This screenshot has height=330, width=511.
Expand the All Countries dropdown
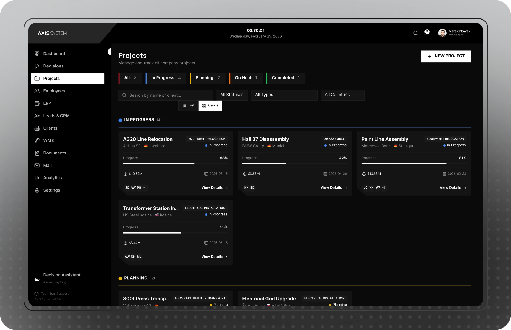pyautogui.click(x=343, y=95)
